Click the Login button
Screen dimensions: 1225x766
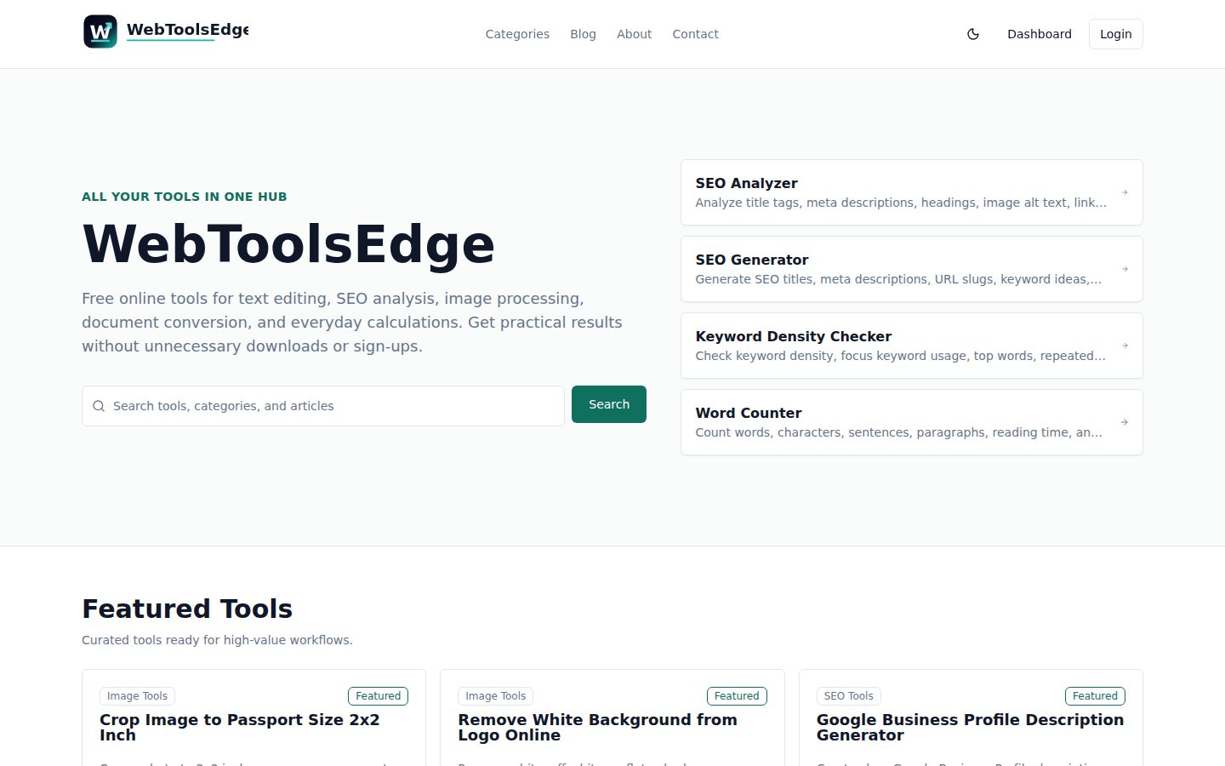pos(1116,34)
